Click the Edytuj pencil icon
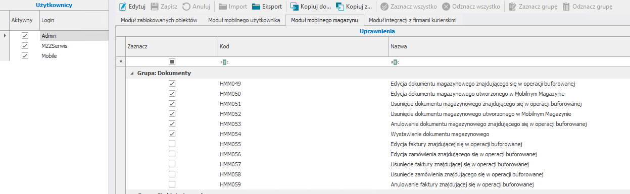This screenshot has height=194, width=630. 122,7
